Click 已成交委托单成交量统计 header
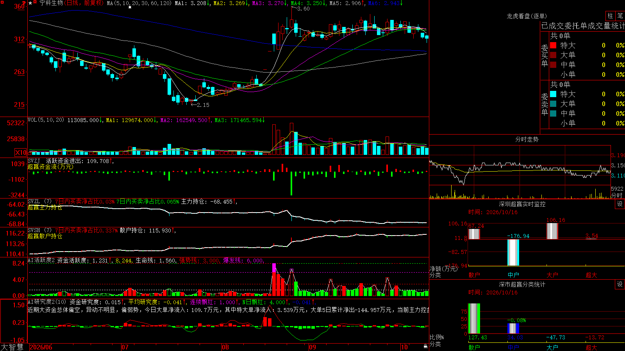 click(x=583, y=26)
